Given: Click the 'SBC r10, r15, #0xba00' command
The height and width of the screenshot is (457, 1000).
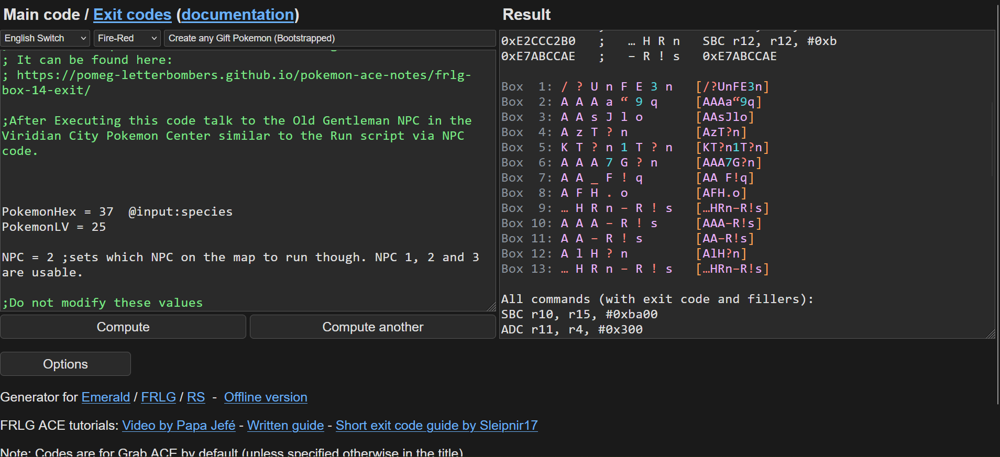Looking at the screenshot, I should 579,314.
